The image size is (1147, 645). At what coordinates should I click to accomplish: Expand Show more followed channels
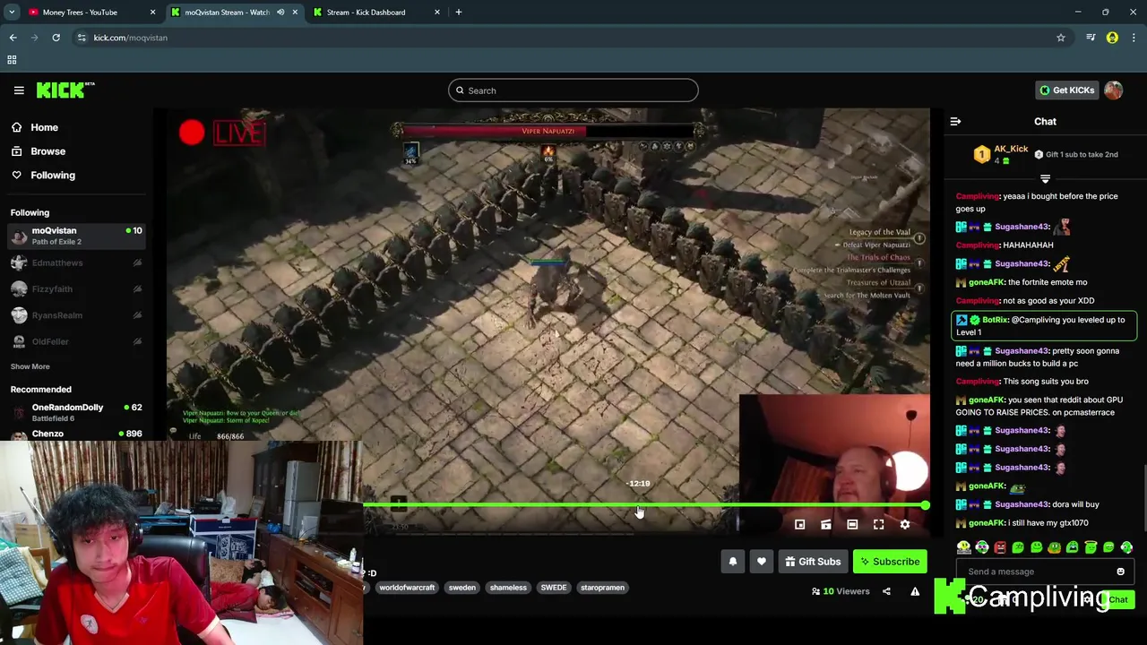30,366
